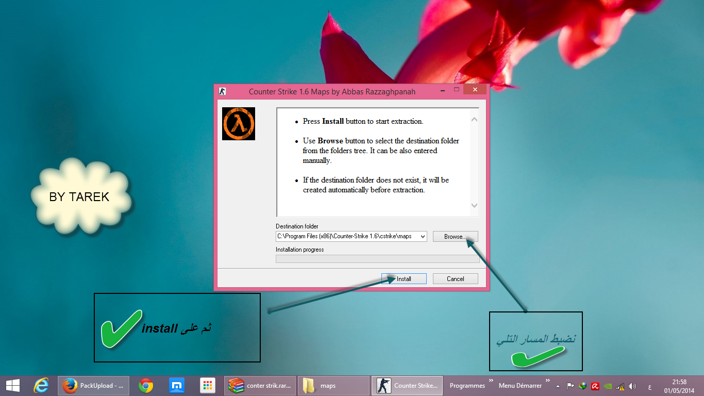Switch to the WinRAR conter strik.rar window

pyautogui.click(x=261, y=385)
